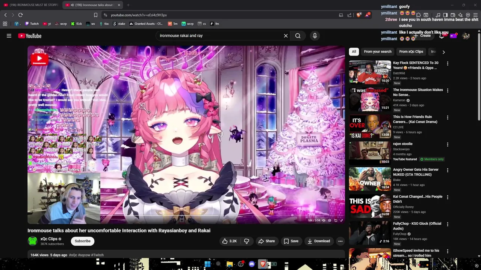Open xQc Clips channel name link
This screenshot has height=270, width=481.
(49, 239)
